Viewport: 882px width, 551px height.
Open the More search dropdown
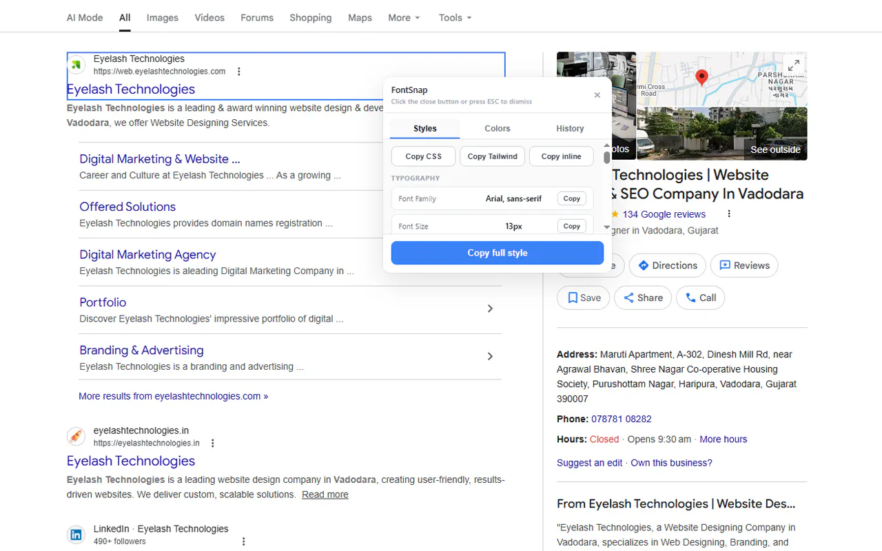click(x=404, y=18)
